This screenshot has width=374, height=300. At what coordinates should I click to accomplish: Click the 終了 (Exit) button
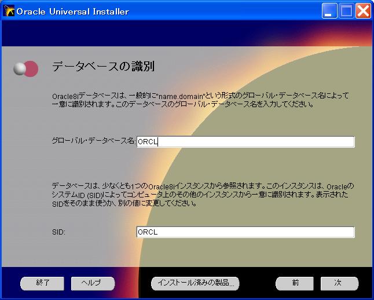coord(42,283)
